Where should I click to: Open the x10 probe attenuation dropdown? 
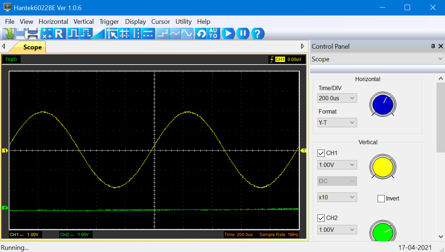[337, 197]
